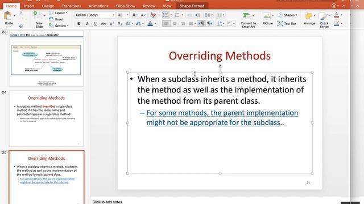Open the Calibri (Body) font name combo box
Image resolution: width=364 pixels, height=204 pixels.
coord(95,15)
